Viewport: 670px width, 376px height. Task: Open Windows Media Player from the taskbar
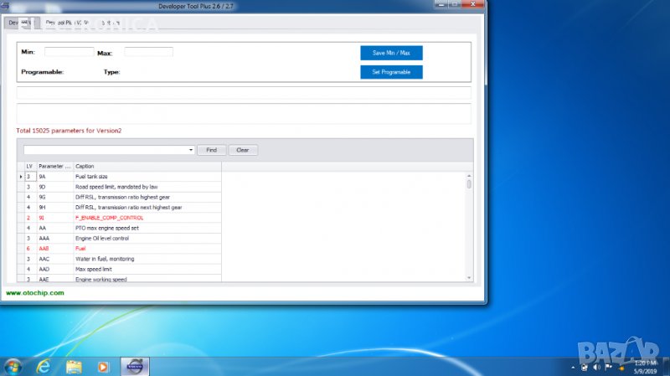pyautogui.click(x=104, y=367)
